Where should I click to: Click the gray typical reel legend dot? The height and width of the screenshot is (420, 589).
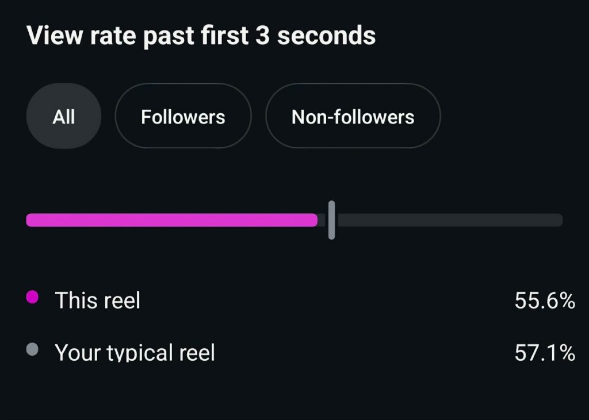tap(33, 349)
